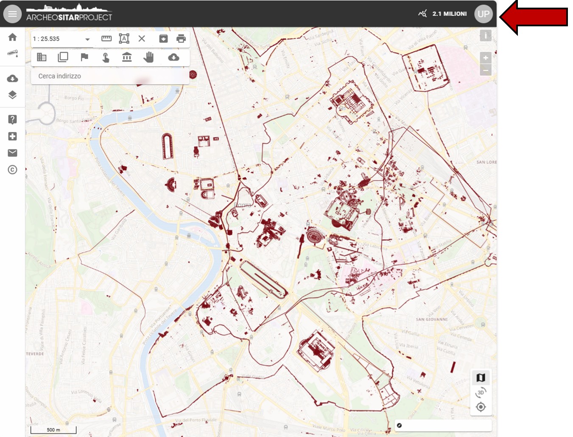Screen dimensions: 573x437
Task: Expand the map scale dropdown 1:25.535
Action: (x=87, y=39)
